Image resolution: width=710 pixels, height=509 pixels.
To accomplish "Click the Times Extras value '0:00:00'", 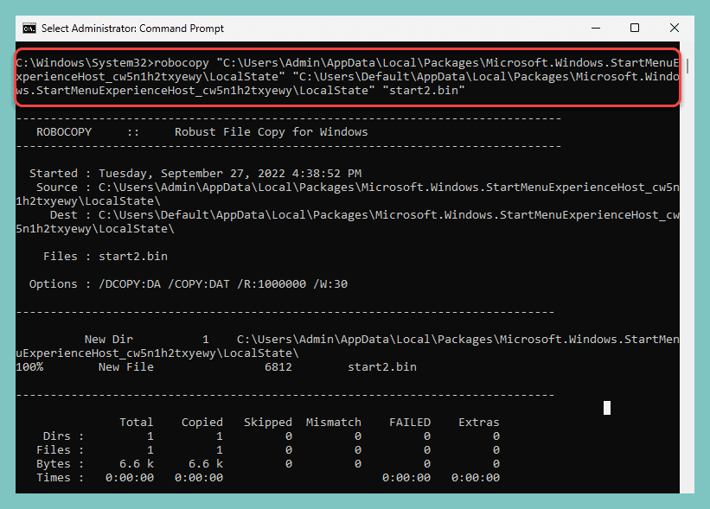I will 476,478.
